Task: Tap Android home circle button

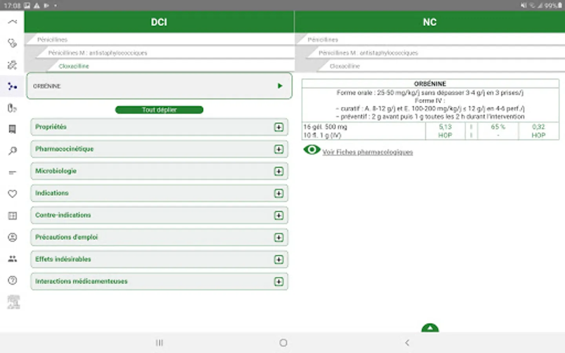Action: pyautogui.click(x=283, y=343)
